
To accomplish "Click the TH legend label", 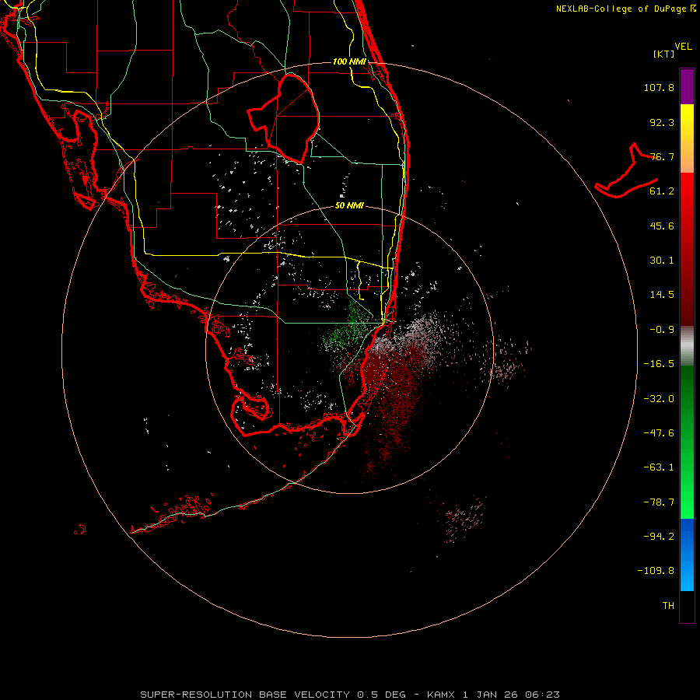I will (x=668, y=606).
